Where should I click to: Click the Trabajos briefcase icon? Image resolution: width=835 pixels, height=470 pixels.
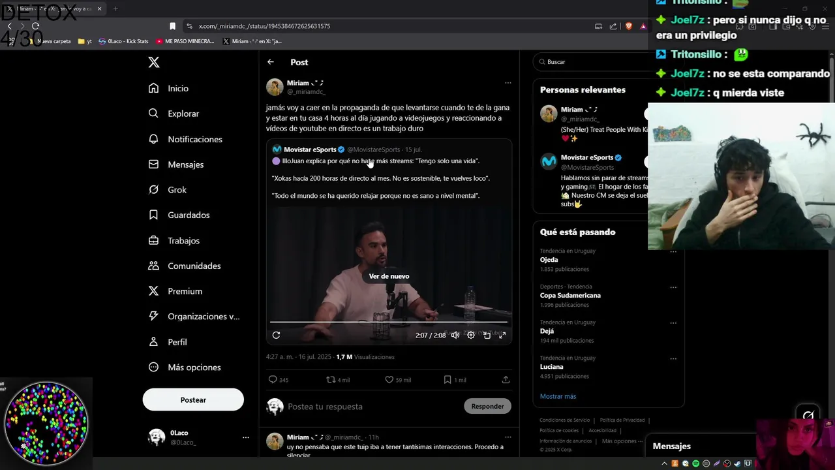pos(153,240)
